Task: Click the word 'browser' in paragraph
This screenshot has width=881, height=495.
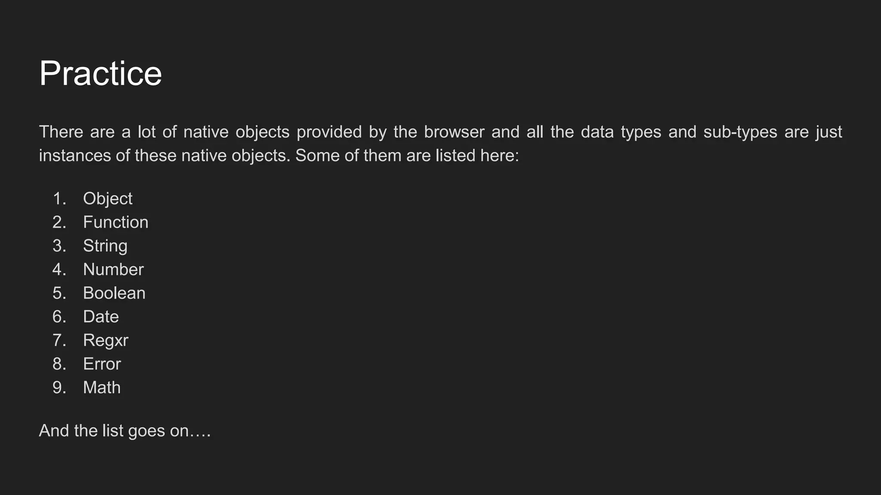Action: tap(454, 132)
